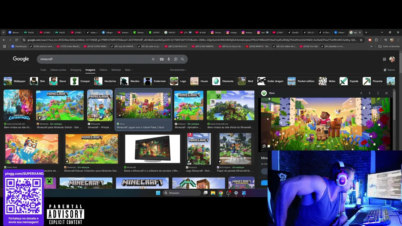This screenshot has width=402, height=226.
Task: Open the Chrome extensions puzzle icon
Action: click(376, 40)
